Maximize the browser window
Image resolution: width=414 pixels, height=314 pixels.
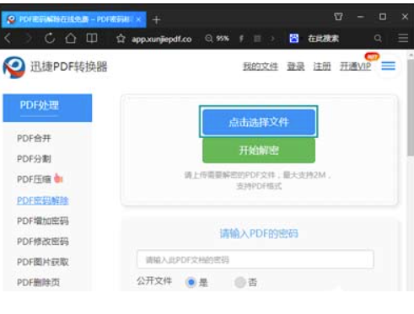[x=383, y=17]
